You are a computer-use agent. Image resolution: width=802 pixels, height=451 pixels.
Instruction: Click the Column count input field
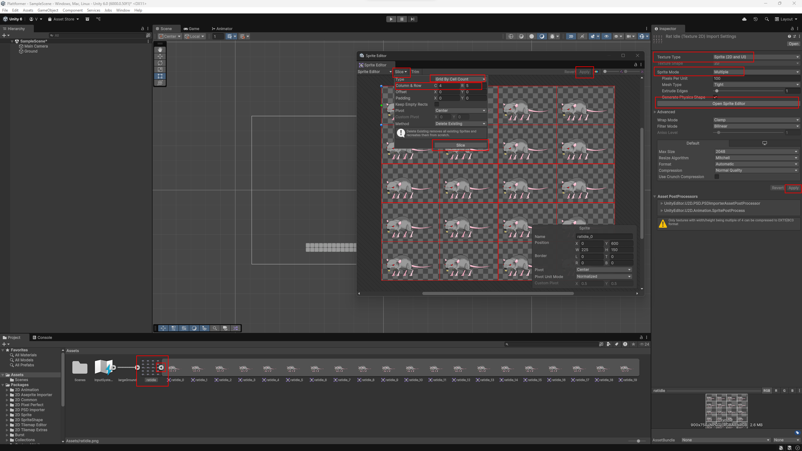pos(449,86)
